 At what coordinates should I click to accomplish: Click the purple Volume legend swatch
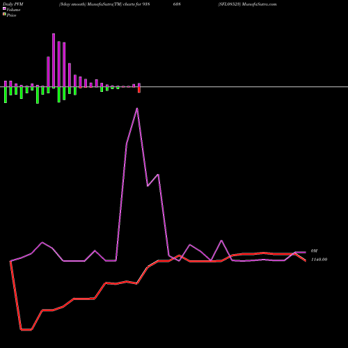tap(4, 8)
